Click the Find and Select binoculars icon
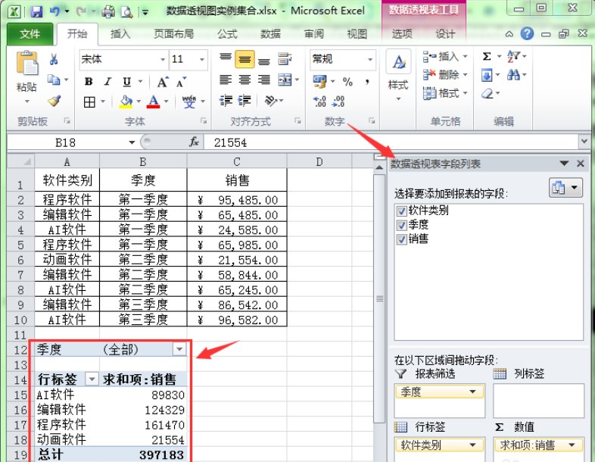This screenshot has height=462, width=595. (513, 74)
